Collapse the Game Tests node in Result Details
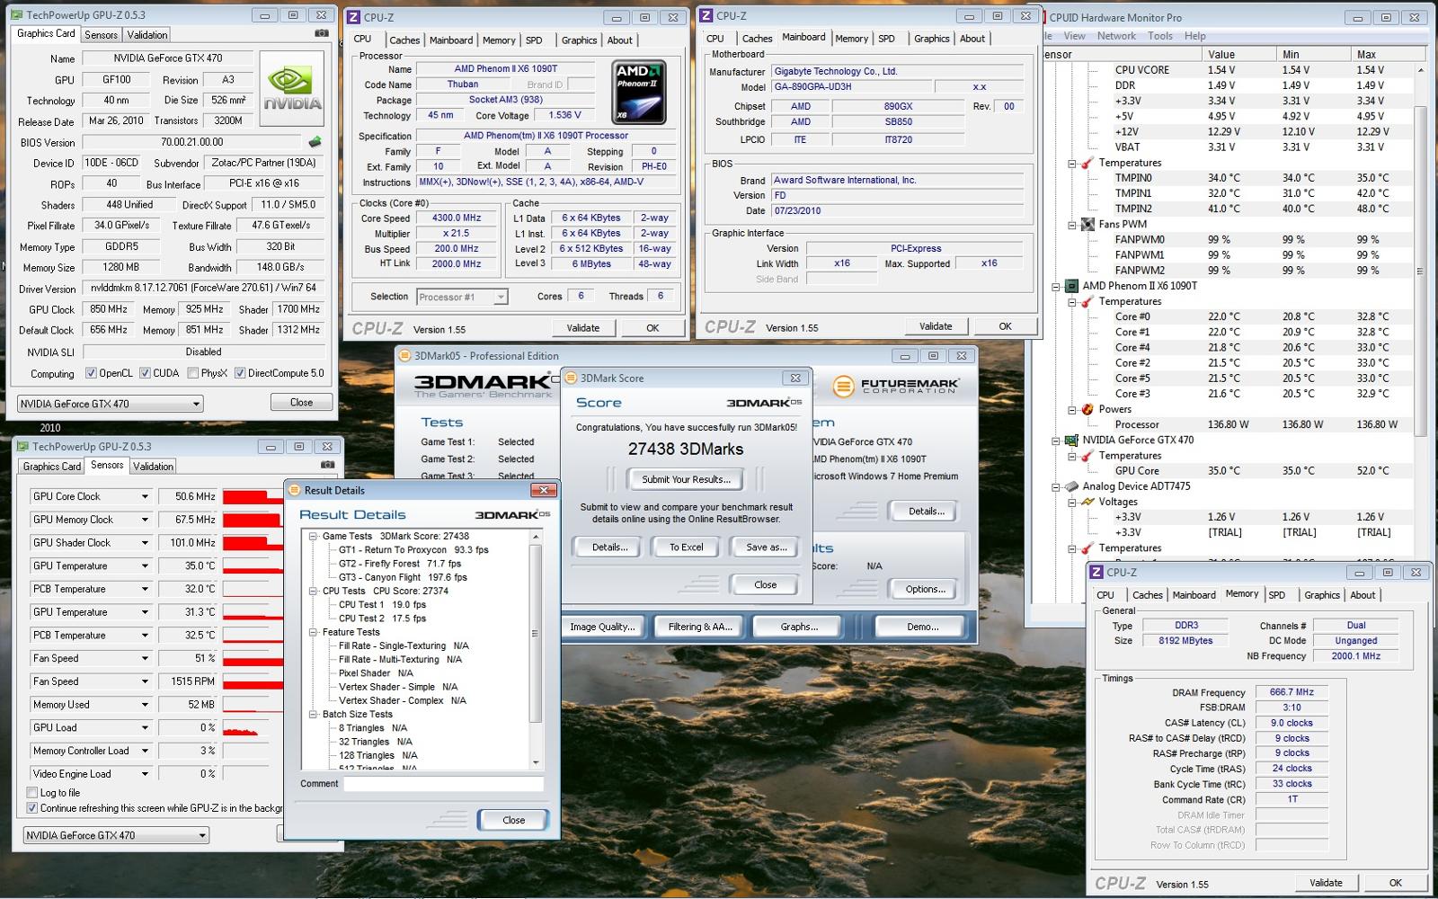The width and height of the screenshot is (1438, 899). [x=313, y=536]
